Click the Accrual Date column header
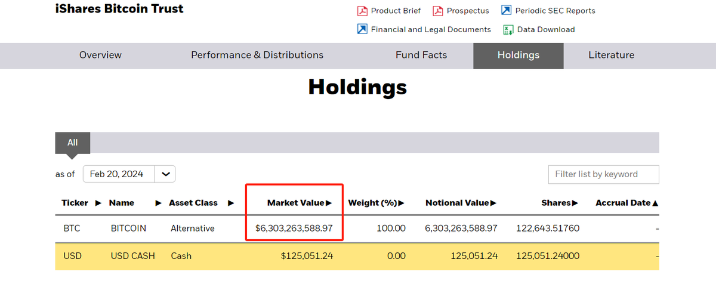Viewport: 716px width, 287px height. pyautogui.click(x=623, y=203)
